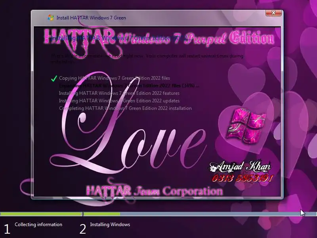
Task: Click the 'Installing Windows' step label
Action: pyautogui.click(x=110, y=225)
